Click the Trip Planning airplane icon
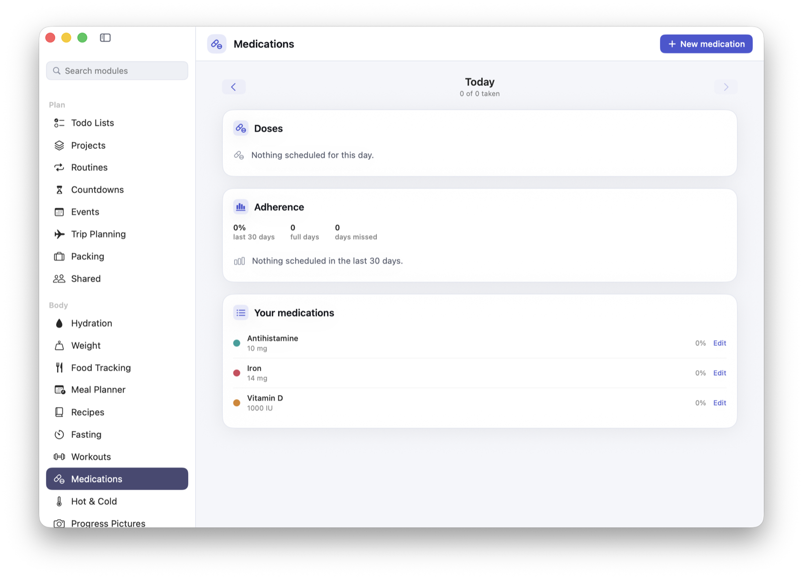 click(x=59, y=234)
